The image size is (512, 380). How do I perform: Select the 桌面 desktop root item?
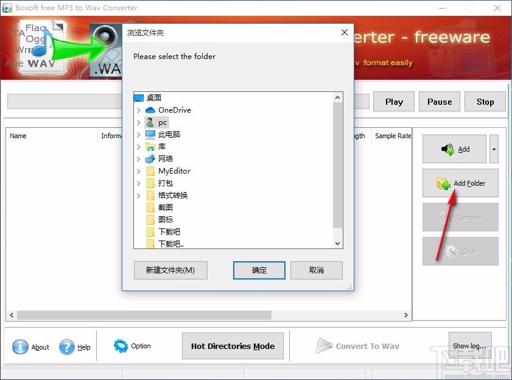[148, 97]
